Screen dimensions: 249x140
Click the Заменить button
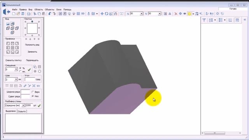pyautogui.click(x=32, y=52)
